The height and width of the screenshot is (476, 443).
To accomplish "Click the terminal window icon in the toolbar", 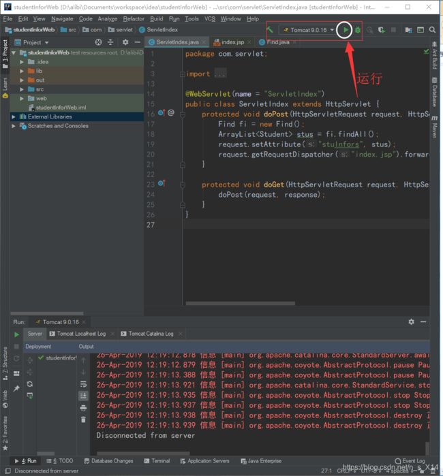I will (421, 30).
